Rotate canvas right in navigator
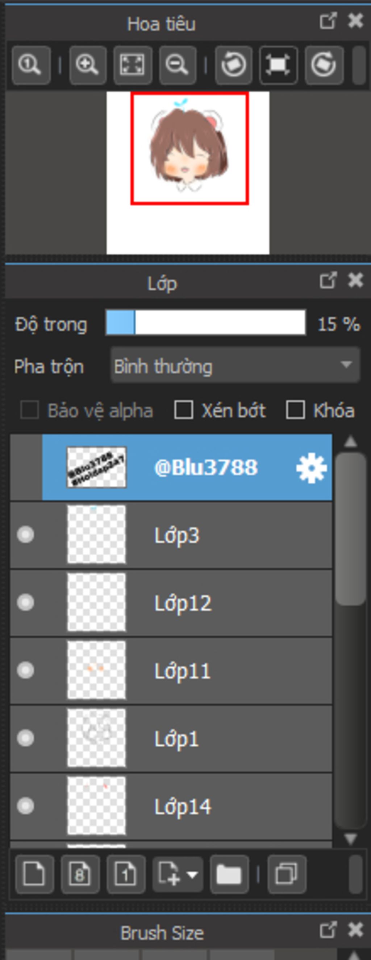Viewport: 371px width, 960px height. coord(324,66)
